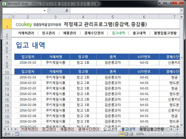Click 쿠키제일식품 in 2016-02-03 row
This screenshot has width=186, height=139.
click(55, 88)
